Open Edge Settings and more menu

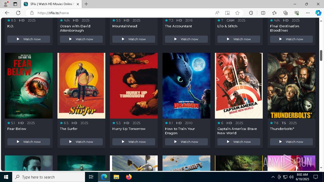coord(308,13)
